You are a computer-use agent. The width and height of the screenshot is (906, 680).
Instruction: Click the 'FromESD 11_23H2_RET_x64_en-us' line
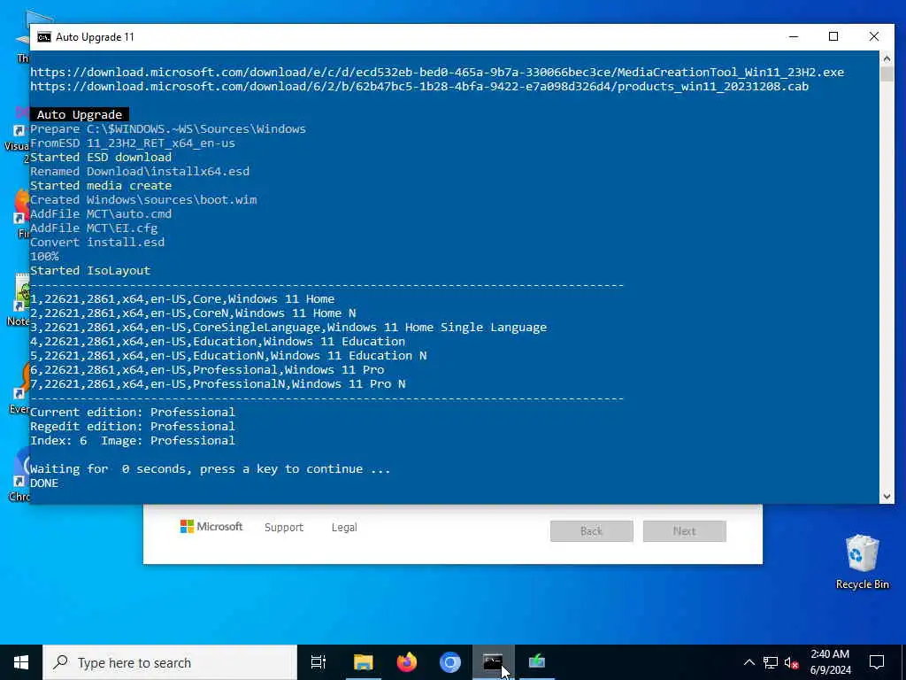click(x=133, y=143)
